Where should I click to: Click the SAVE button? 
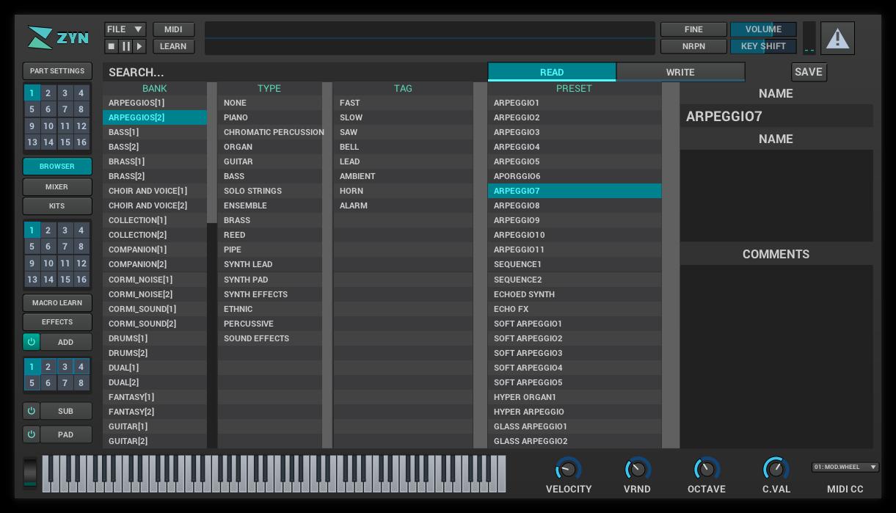coord(808,72)
